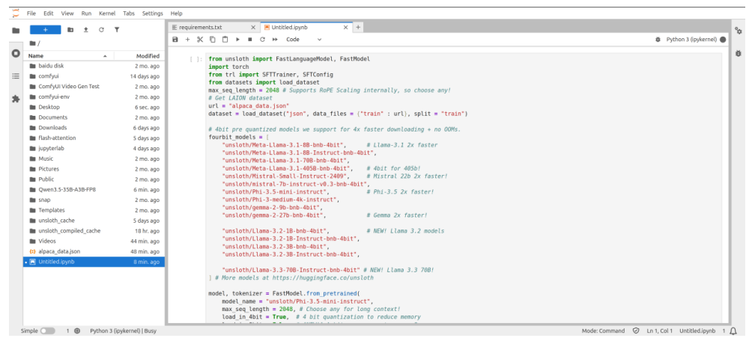Select the Qwen3.5-35B-A3B-FP8 folder
Screen dimensions: 755x344
pyautogui.click(x=94, y=189)
